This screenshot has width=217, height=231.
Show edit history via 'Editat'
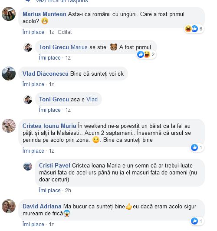pyautogui.click(x=65, y=32)
